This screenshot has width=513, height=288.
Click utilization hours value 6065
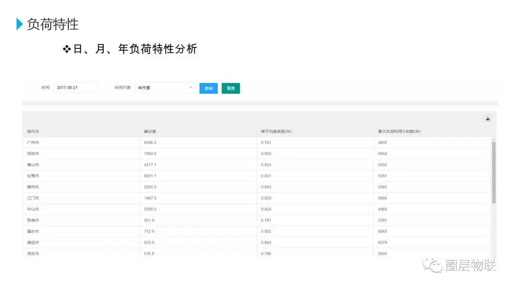coord(382,231)
